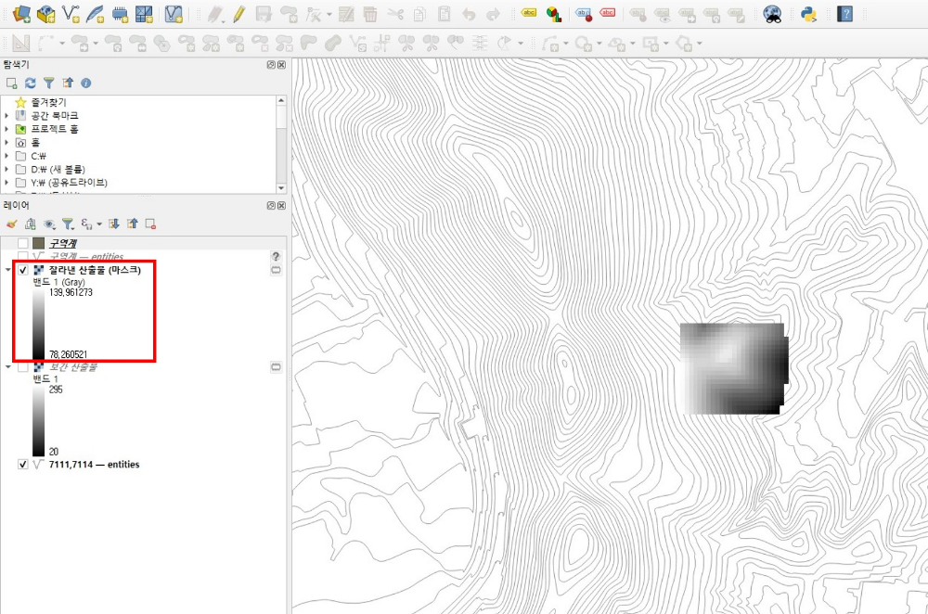Open the Help contents book icon
Viewport: 928px width, 614px height.
[x=844, y=14]
